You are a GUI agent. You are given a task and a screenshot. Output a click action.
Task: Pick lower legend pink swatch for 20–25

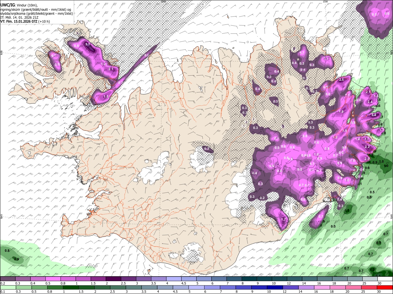353,288
